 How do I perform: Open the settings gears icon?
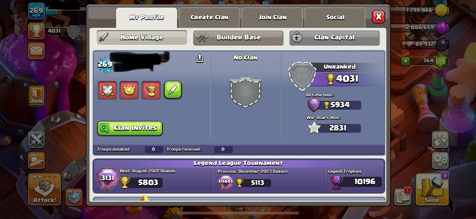(x=440, y=160)
